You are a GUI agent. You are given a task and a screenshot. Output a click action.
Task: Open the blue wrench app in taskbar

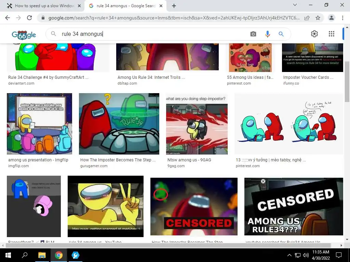tap(76, 255)
